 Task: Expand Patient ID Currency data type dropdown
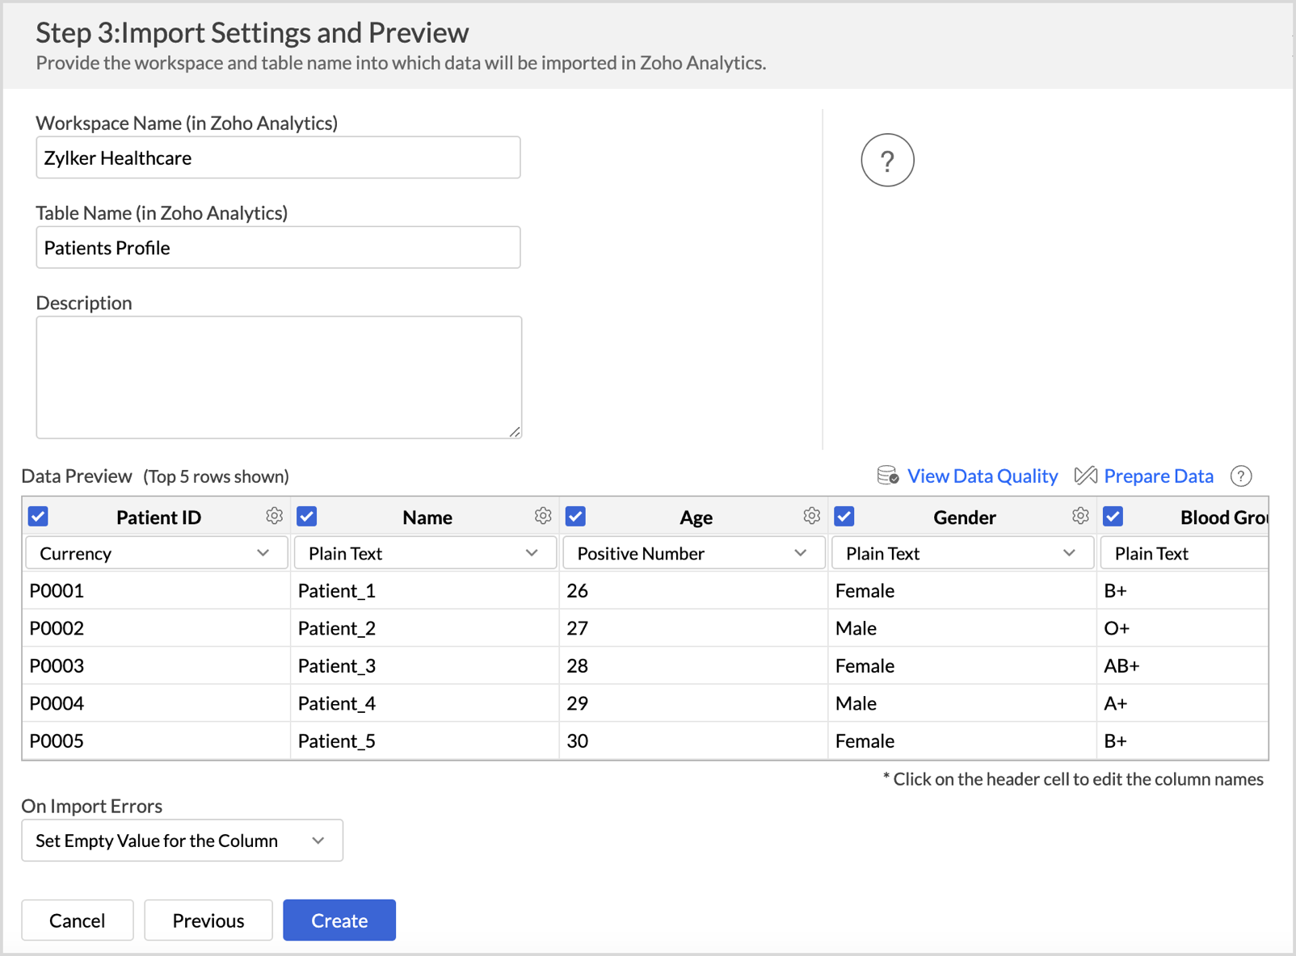click(x=155, y=553)
